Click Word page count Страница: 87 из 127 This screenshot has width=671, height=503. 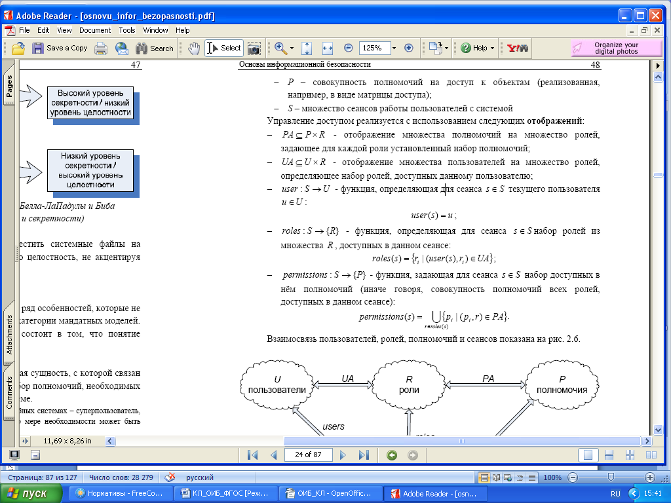(43, 477)
